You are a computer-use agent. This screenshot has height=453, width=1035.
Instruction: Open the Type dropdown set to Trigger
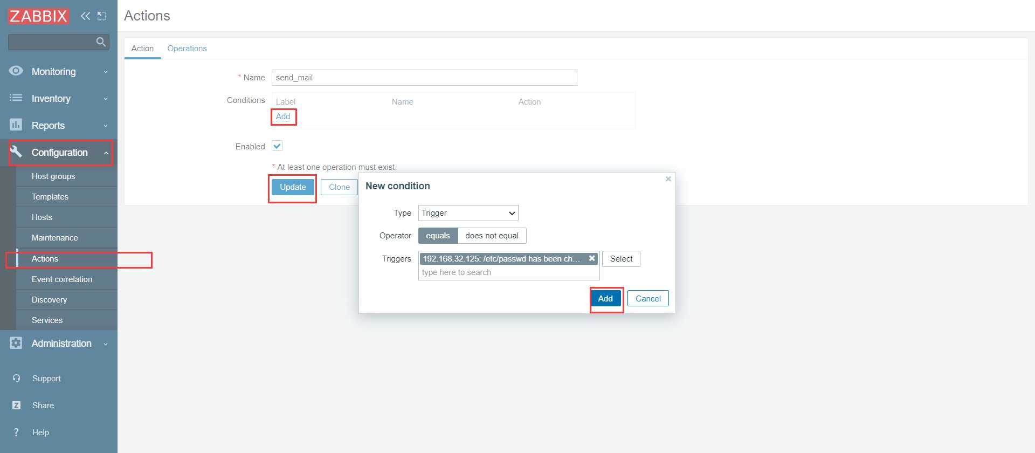click(x=468, y=213)
